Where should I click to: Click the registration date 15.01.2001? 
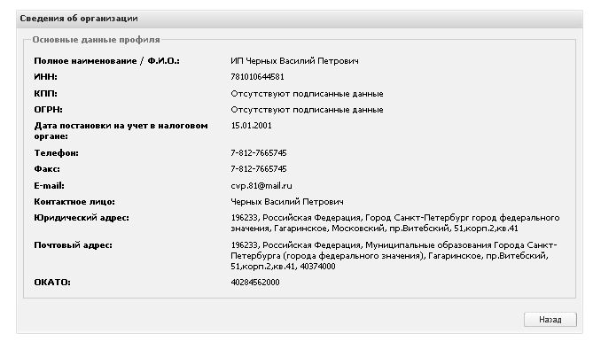251,126
